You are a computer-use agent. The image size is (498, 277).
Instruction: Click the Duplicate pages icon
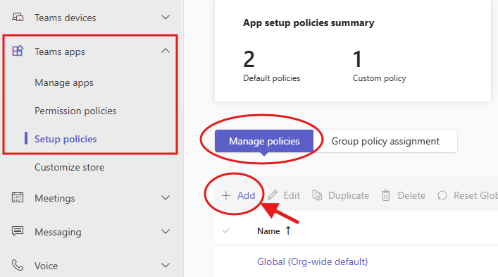point(317,195)
